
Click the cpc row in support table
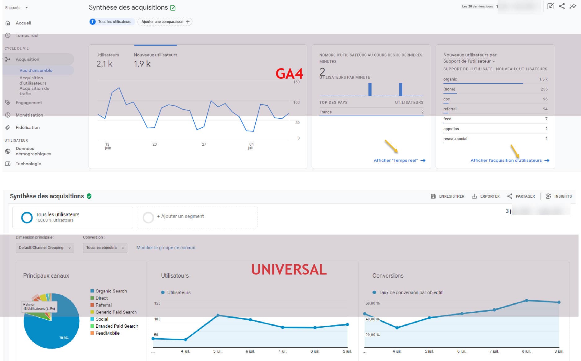pyautogui.click(x=495, y=99)
